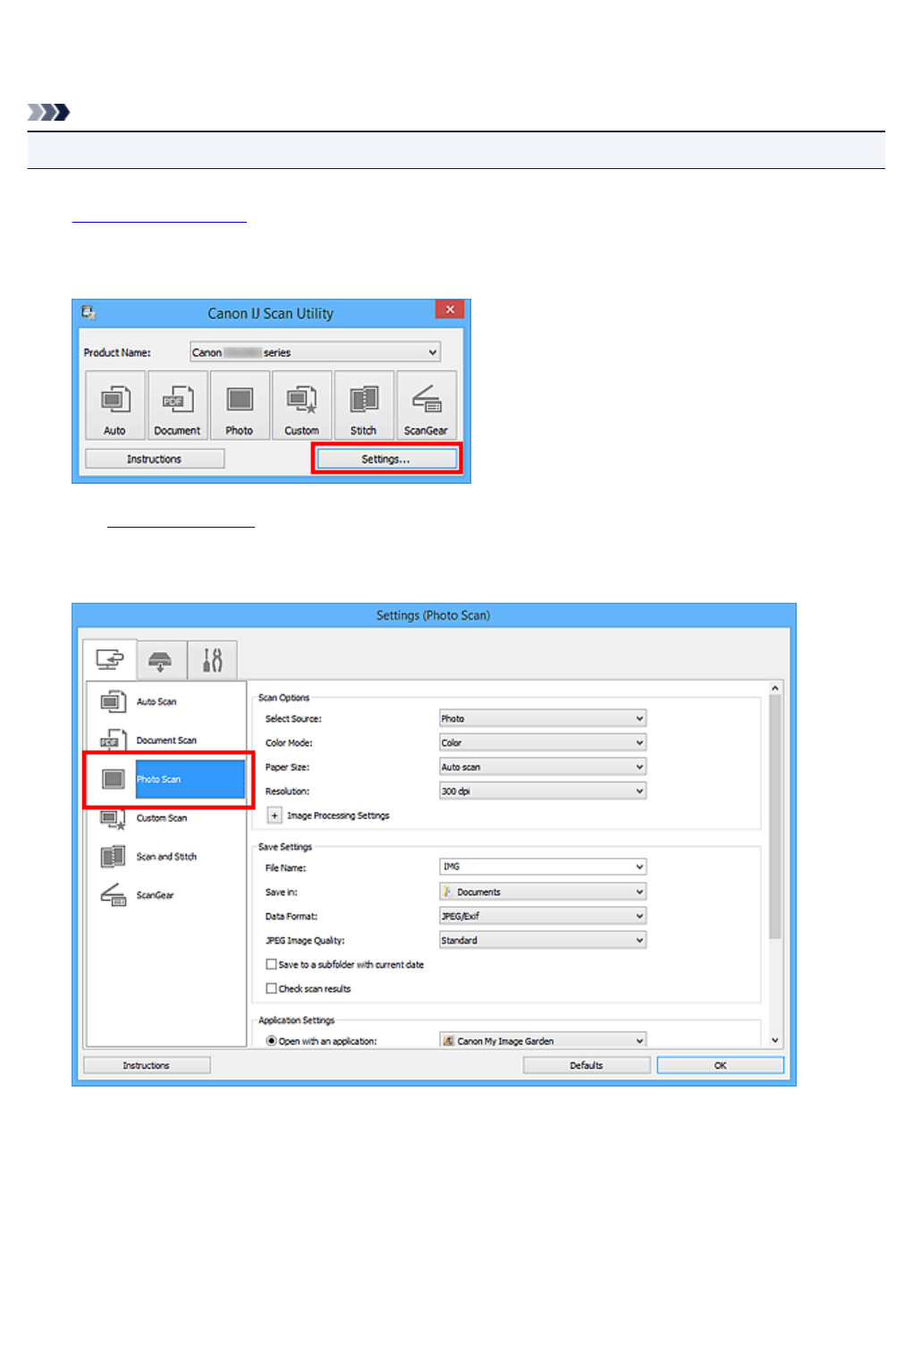The height and width of the screenshot is (1354, 913).
Task: Open the Data Format dropdown
Action: tap(543, 916)
